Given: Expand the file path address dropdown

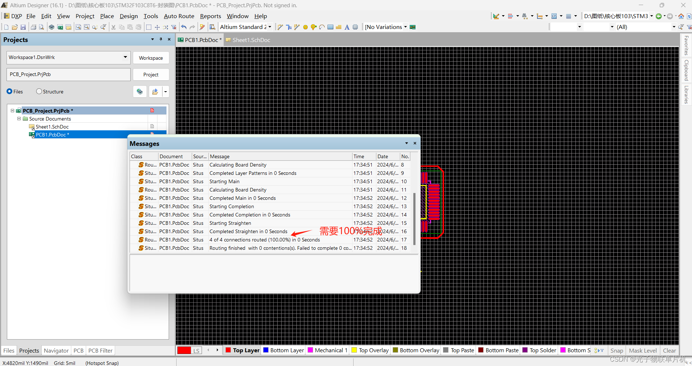Looking at the screenshot, I should tap(651, 16).
